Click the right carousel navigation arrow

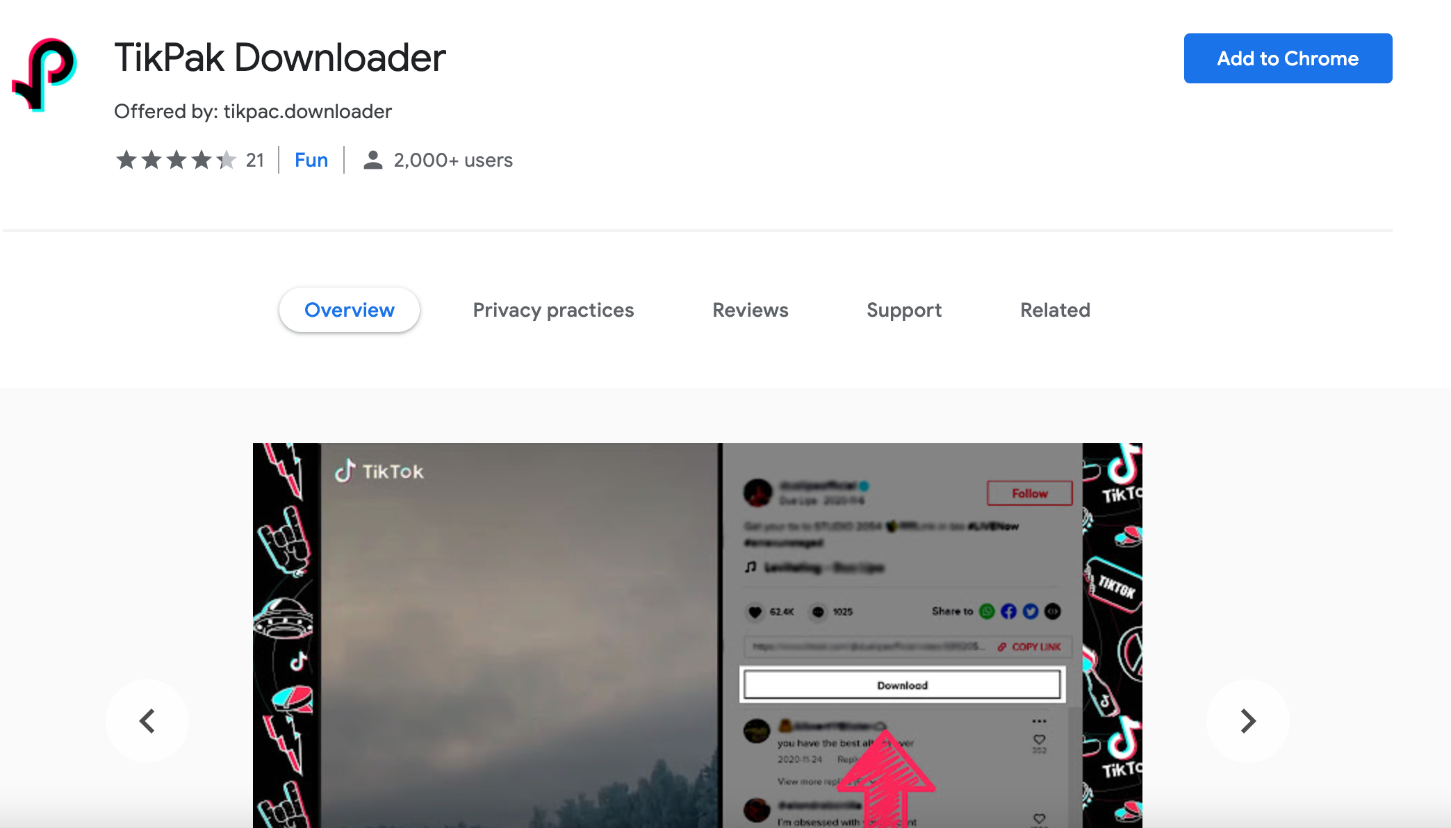click(1247, 720)
